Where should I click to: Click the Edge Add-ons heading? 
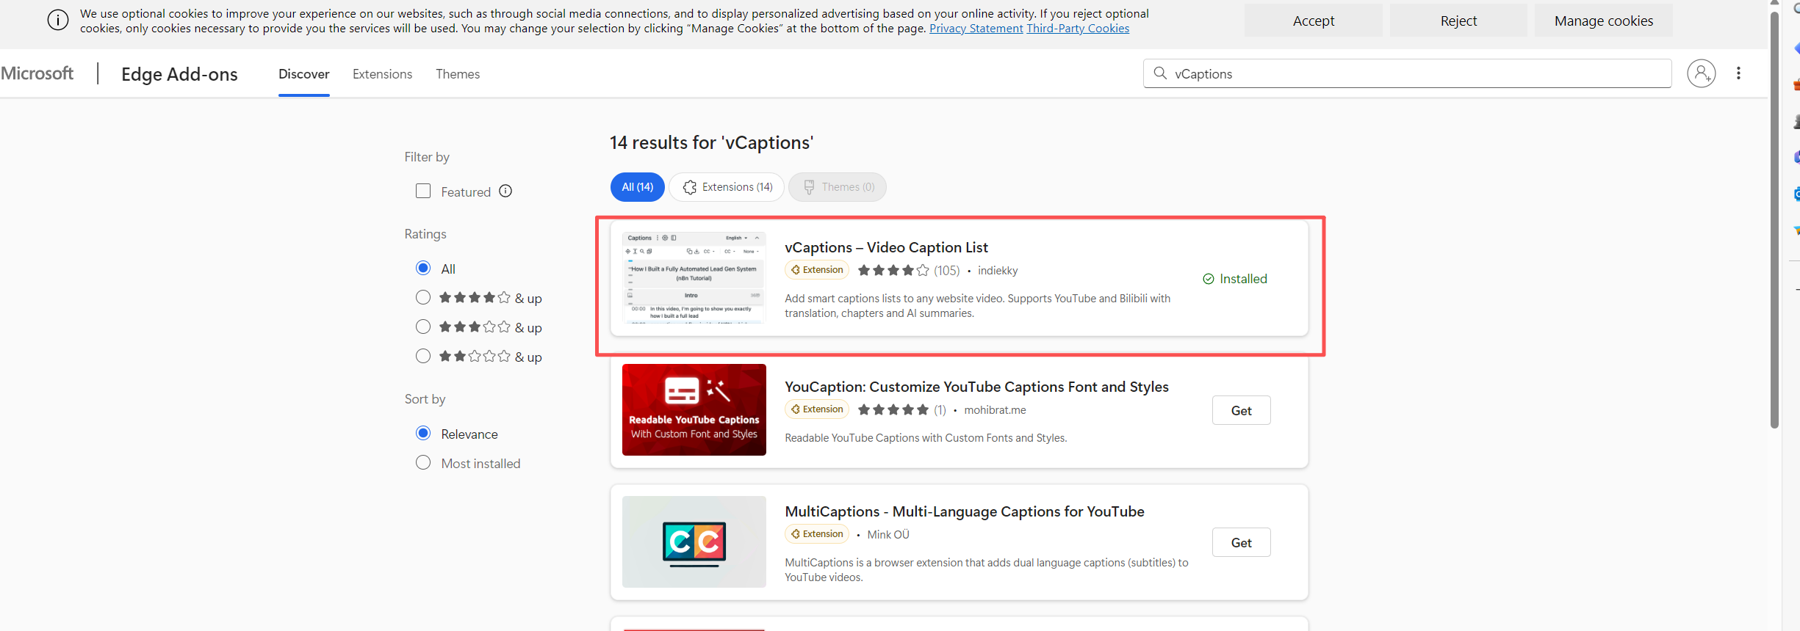pos(179,74)
